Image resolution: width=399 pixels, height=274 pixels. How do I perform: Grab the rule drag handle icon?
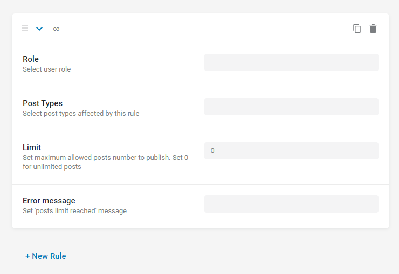point(25,28)
